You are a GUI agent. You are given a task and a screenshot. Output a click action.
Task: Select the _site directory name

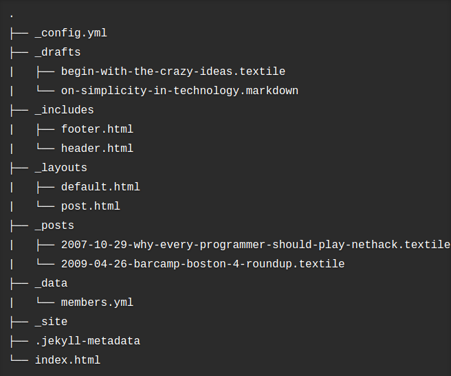click(x=51, y=322)
